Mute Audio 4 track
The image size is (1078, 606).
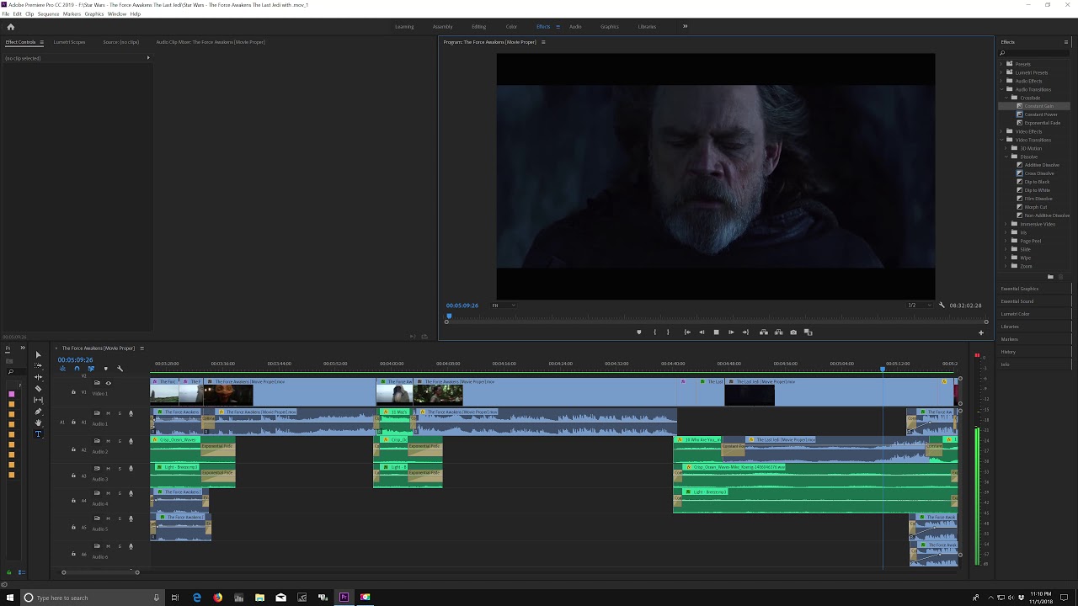[108, 493]
